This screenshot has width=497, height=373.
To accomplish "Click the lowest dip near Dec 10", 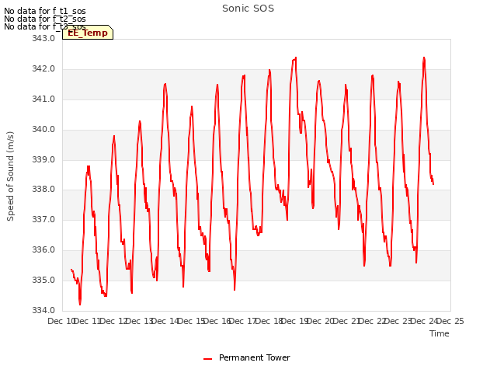I will pyautogui.click(x=80, y=304).
